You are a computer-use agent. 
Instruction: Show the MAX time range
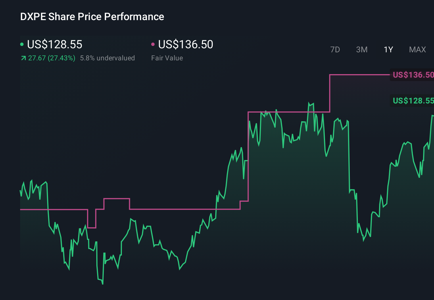pos(417,50)
